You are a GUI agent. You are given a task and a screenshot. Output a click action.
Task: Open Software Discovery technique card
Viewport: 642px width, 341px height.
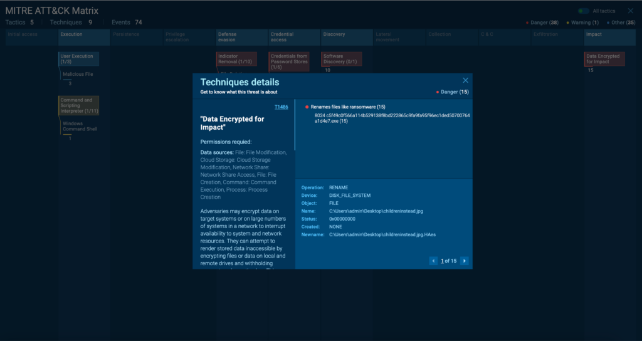coord(342,59)
